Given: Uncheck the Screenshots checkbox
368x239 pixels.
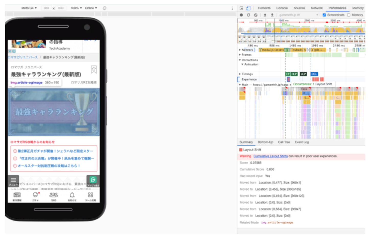Looking at the screenshot, I should [324, 15].
